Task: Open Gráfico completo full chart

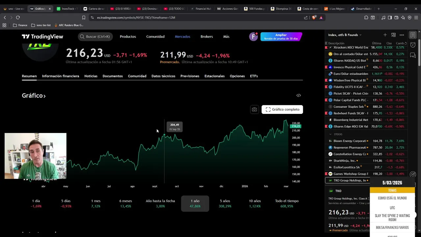Action: click(x=282, y=109)
